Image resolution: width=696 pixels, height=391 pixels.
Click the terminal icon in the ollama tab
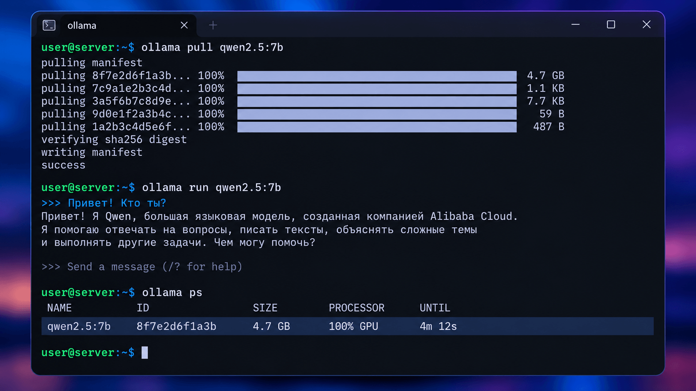[x=49, y=25]
